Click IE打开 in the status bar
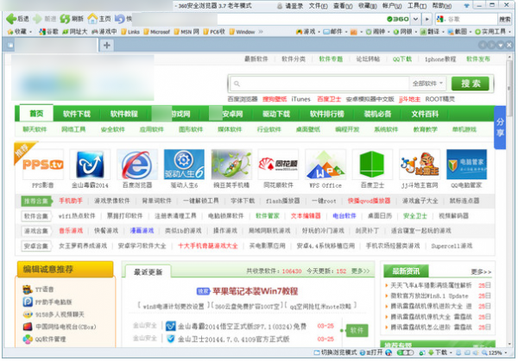 tap(371, 352)
